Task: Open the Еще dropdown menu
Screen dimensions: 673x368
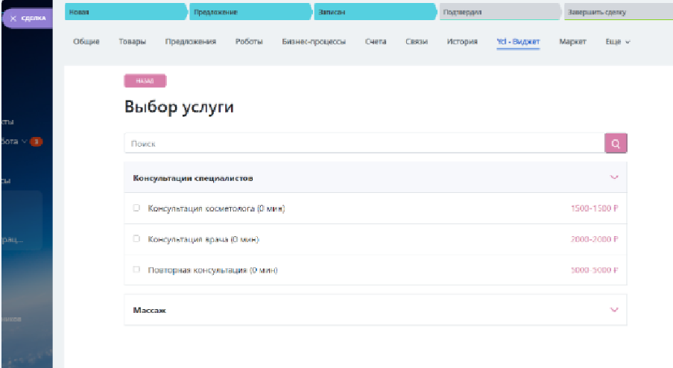Action: tap(618, 42)
